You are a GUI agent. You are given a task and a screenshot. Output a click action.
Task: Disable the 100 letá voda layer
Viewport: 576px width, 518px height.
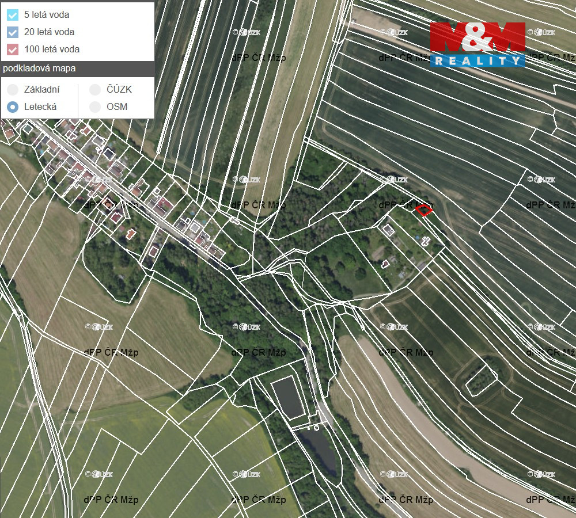click(13, 49)
